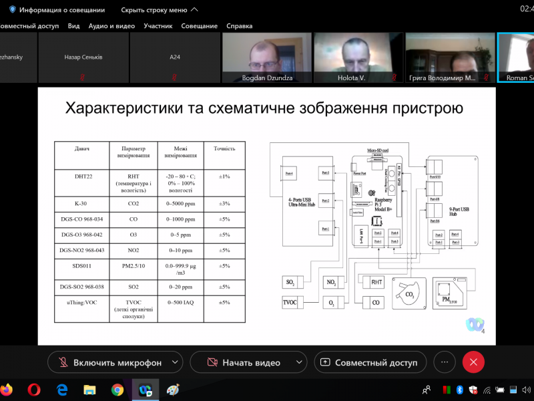Collapse menu bar via Скрыть строку меню
The width and height of the screenshot is (534, 401).
(x=160, y=10)
